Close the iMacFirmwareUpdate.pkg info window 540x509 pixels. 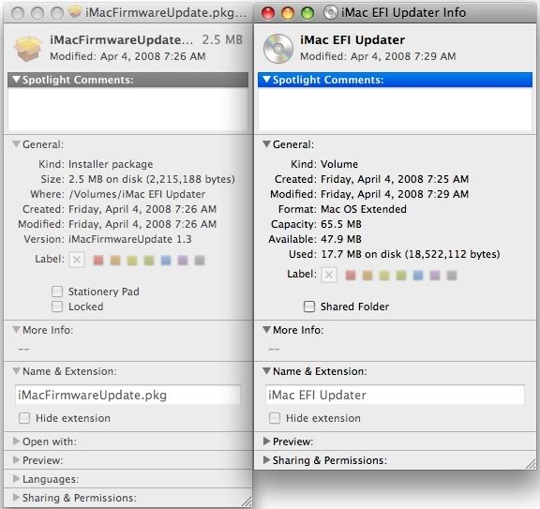(18, 13)
